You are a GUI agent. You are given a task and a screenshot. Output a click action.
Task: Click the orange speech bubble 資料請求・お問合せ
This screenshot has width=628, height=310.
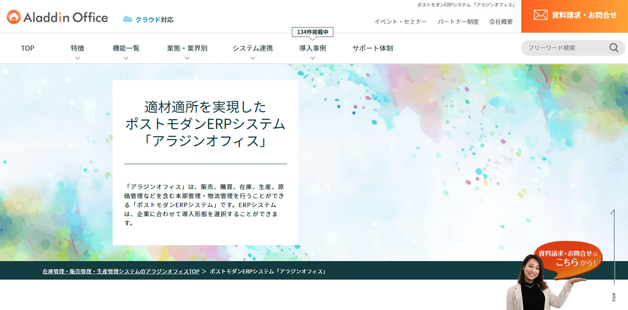coord(568,258)
